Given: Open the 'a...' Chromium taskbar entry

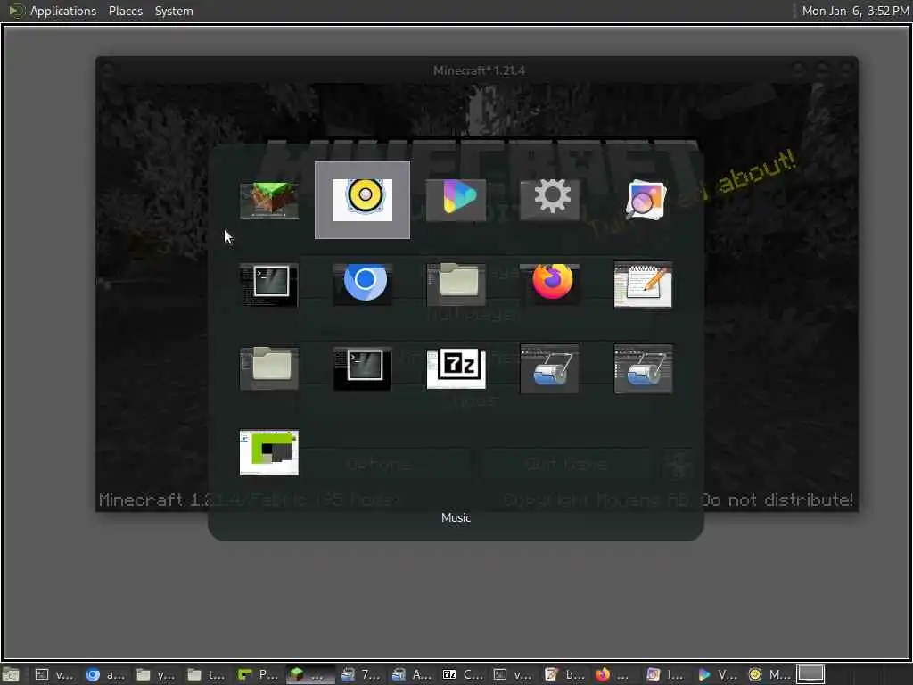Looking at the screenshot, I should pos(105,674).
